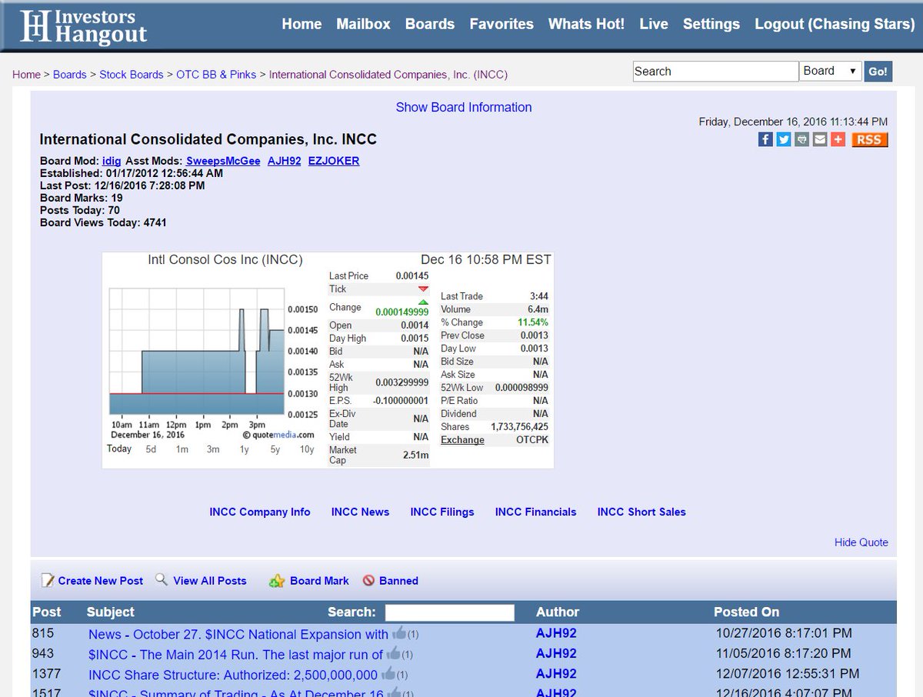Image resolution: width=923 pixels, height=697 pixels.
Task: Open INCC News link
Action: pos(361,512)
